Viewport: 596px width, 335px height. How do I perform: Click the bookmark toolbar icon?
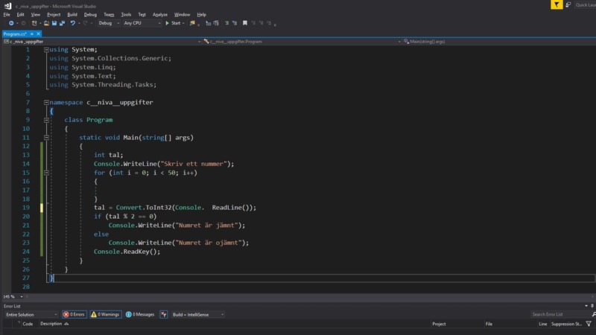(x=244, y=23)
